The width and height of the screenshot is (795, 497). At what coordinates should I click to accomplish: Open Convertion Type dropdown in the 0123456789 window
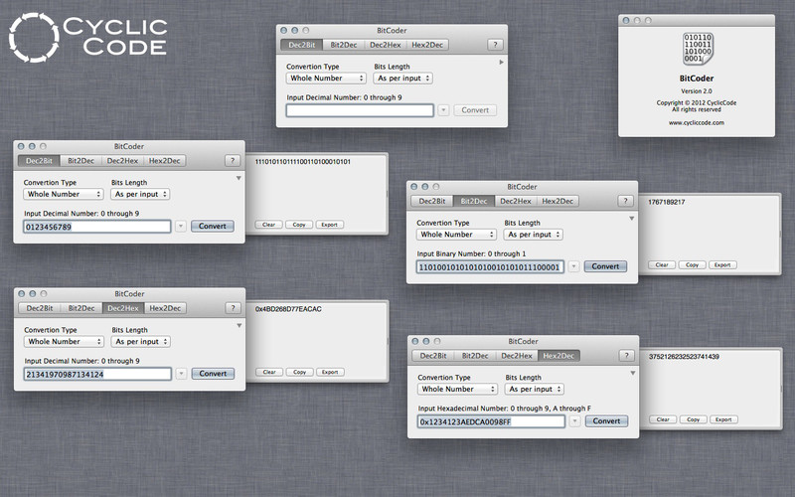[x=64, y=194]
